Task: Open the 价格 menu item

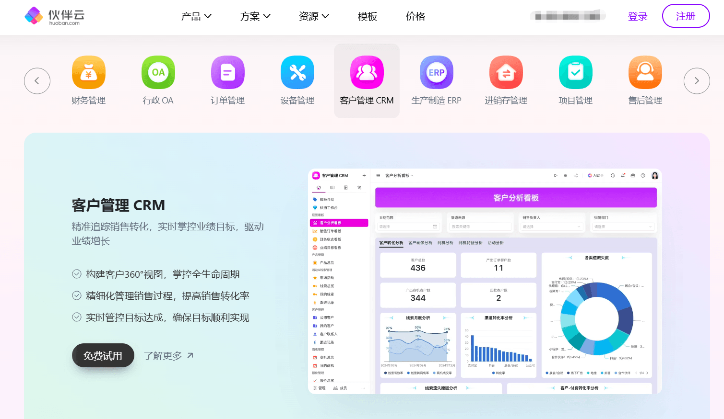Action: [415, 16]
